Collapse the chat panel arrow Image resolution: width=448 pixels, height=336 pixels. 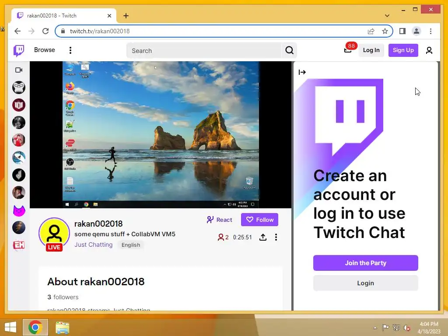pos(302,72)
